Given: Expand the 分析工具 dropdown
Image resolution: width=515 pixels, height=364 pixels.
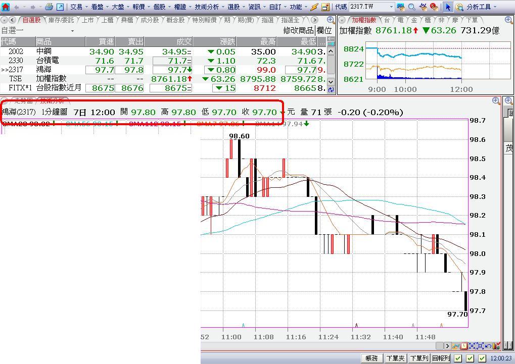Looking at the screenshot, I should pos(495,7).
